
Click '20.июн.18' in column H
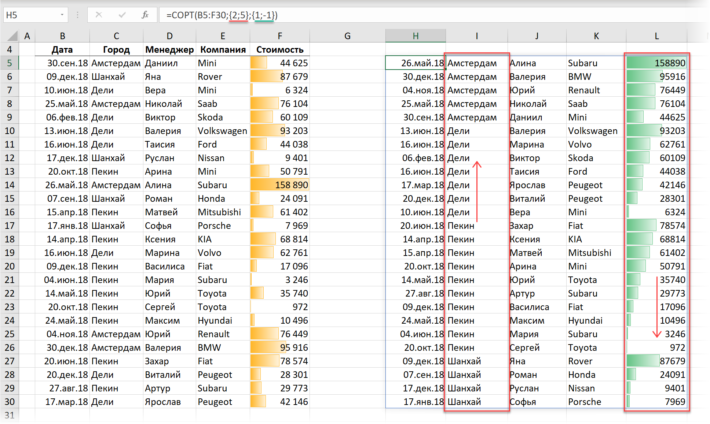point(416,226)
